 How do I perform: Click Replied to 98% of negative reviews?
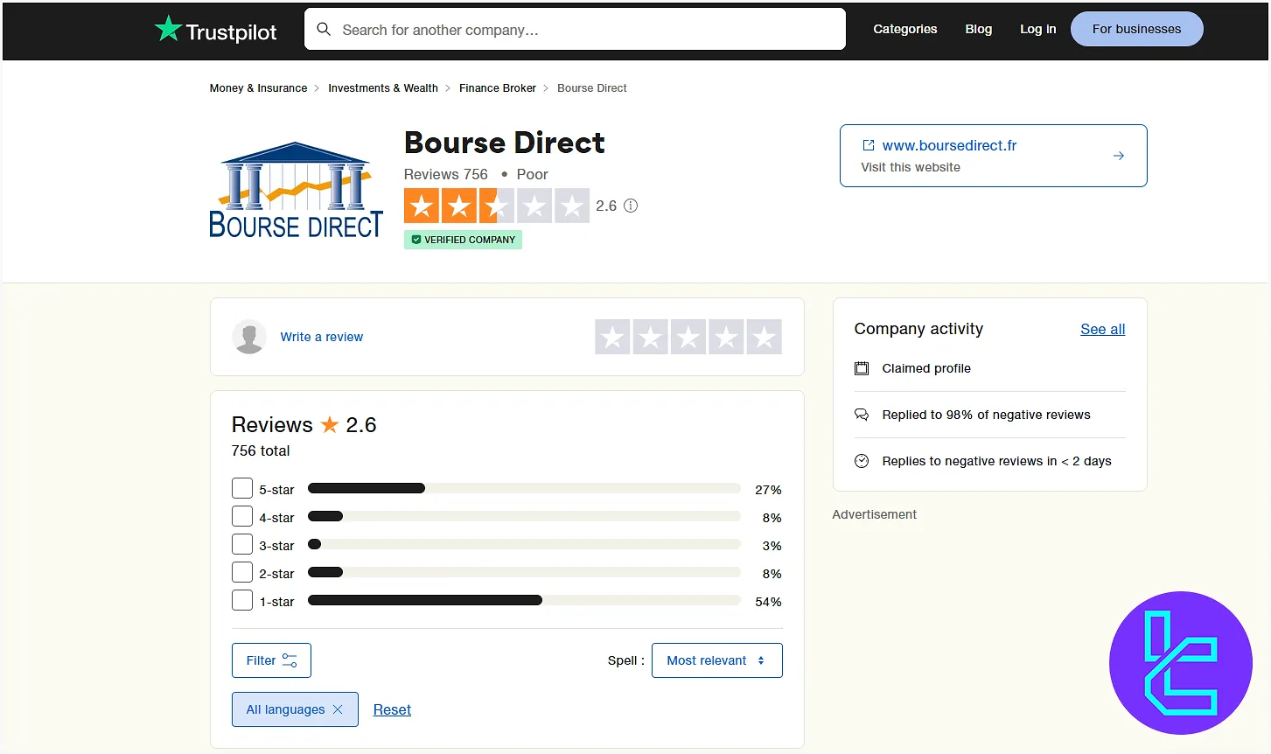[x=986, y=415]
